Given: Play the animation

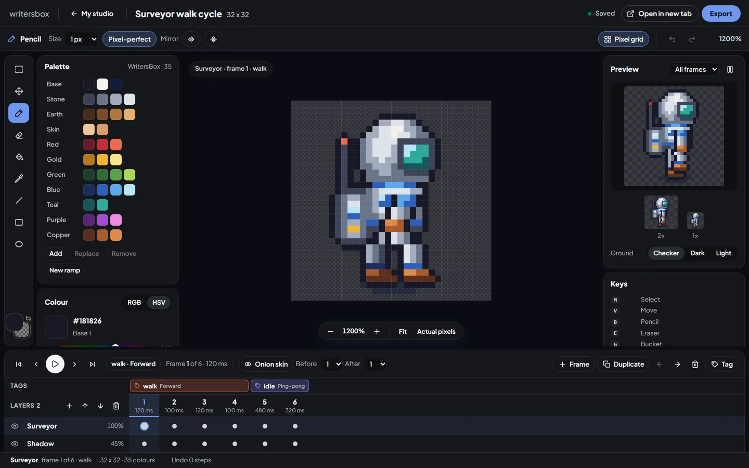Looking at the screenshot, I should (55, 364).
